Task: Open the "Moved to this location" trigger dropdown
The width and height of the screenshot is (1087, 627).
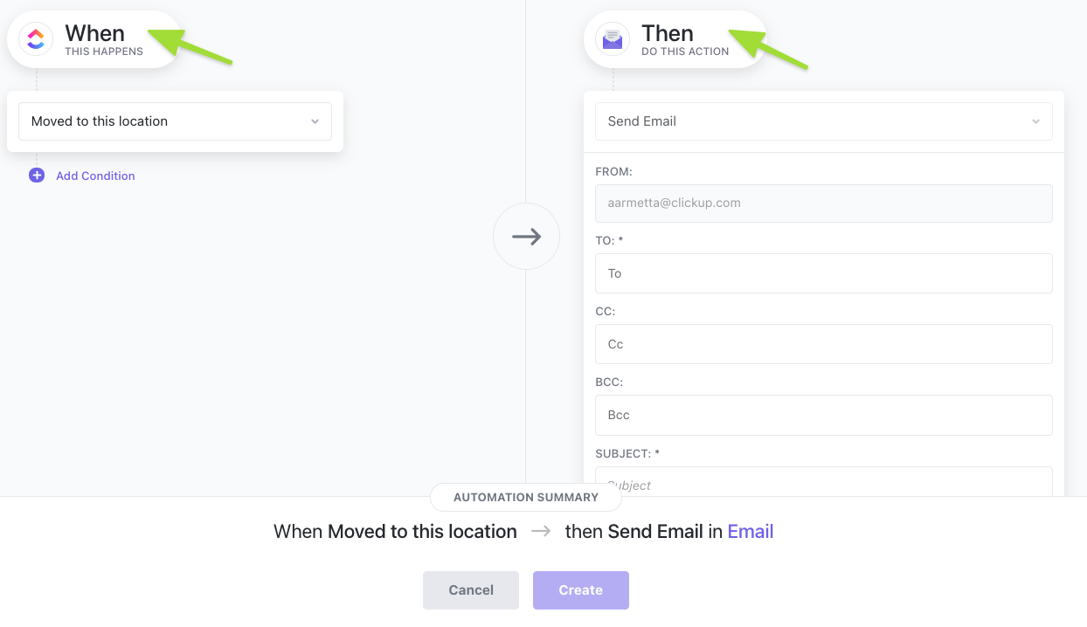Action: coord(166,121)
